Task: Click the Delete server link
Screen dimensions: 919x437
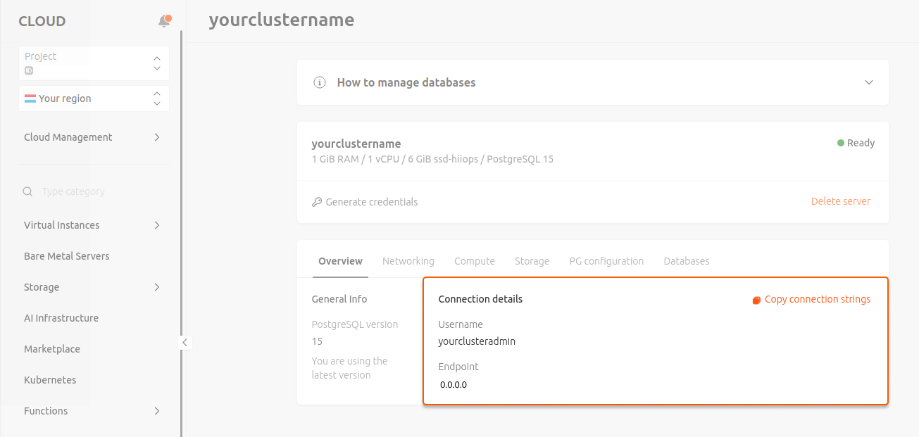Action: point(840,201)
